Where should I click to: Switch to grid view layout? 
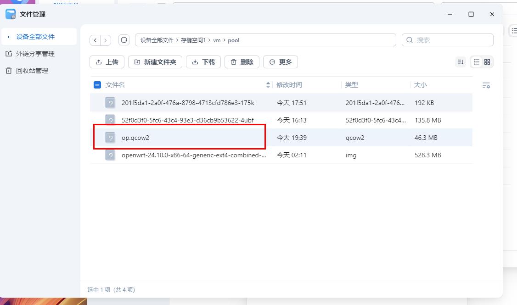[x=487, y=62]
